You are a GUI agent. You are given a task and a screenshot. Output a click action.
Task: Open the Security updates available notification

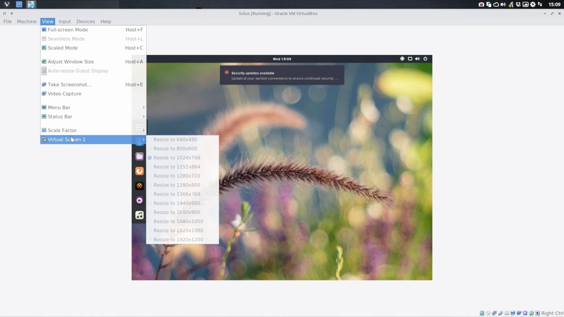tap(282, 75)
